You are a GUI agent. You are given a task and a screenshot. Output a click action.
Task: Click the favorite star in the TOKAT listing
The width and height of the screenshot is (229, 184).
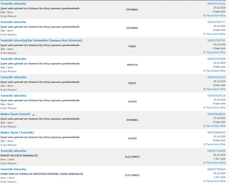[x=204, y=52]
